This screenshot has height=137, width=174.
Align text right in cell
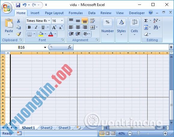pos(85,27)
